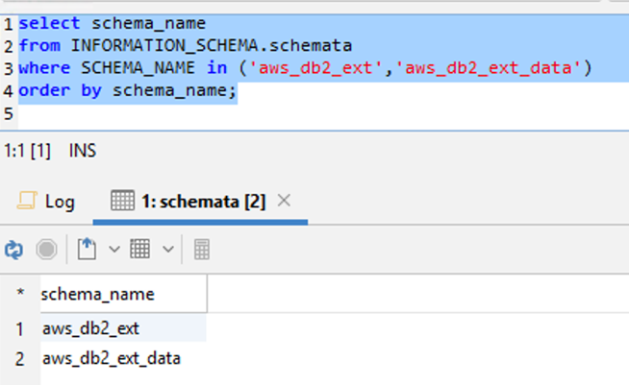
Task: Open the export options dropdown arrow
Action: pos(113,250)
